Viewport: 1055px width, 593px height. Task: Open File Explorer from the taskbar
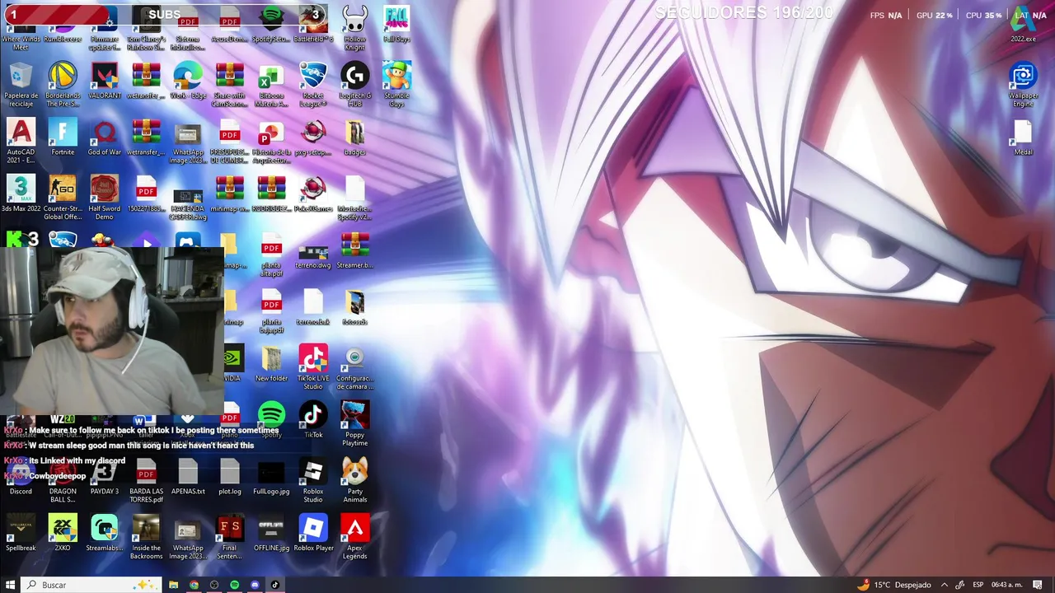point(173,585)
